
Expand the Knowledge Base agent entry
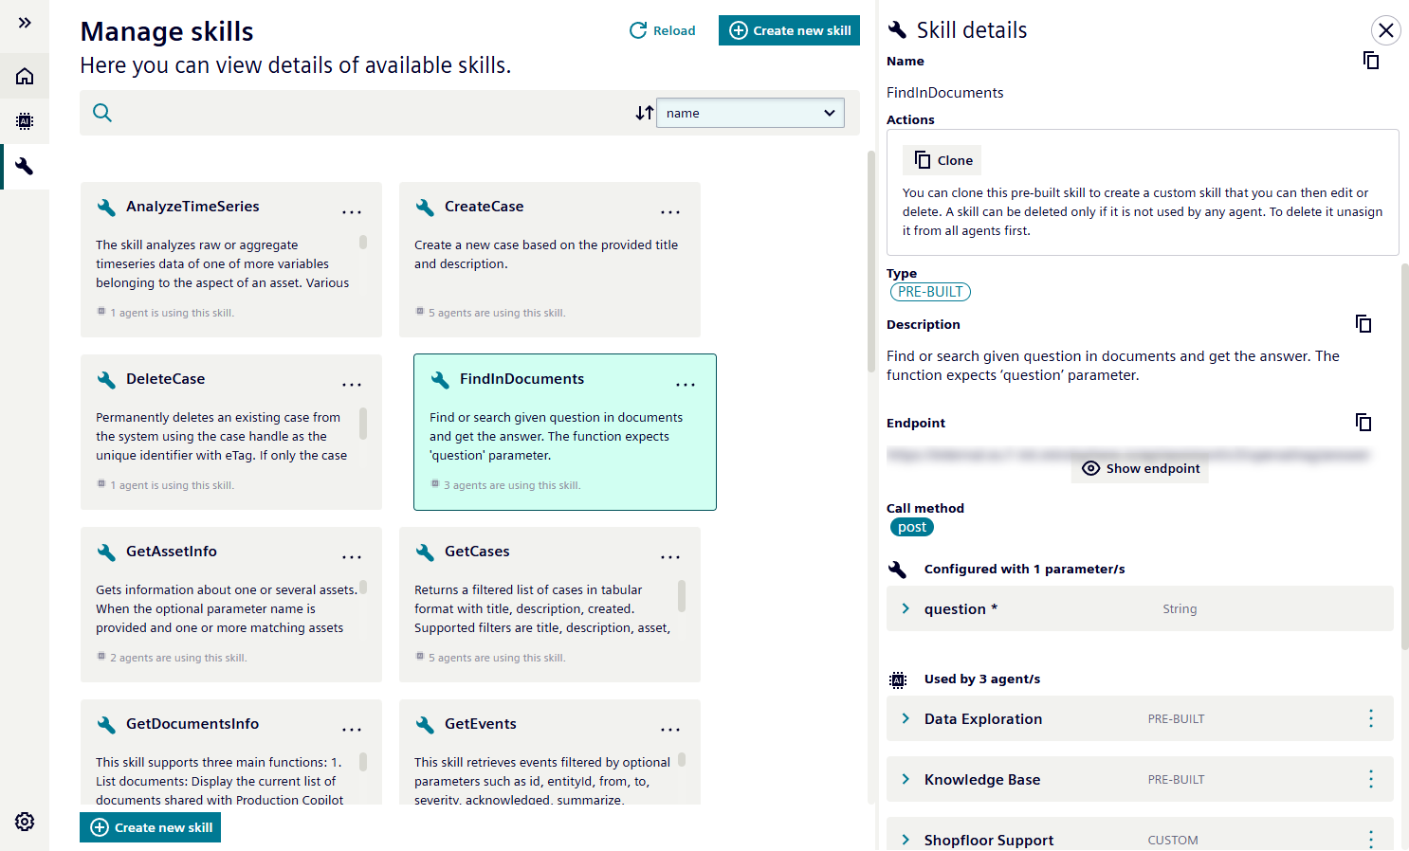[906, 779]
